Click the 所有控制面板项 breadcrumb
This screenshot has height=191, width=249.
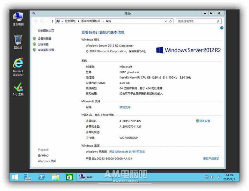click(91, 21)
